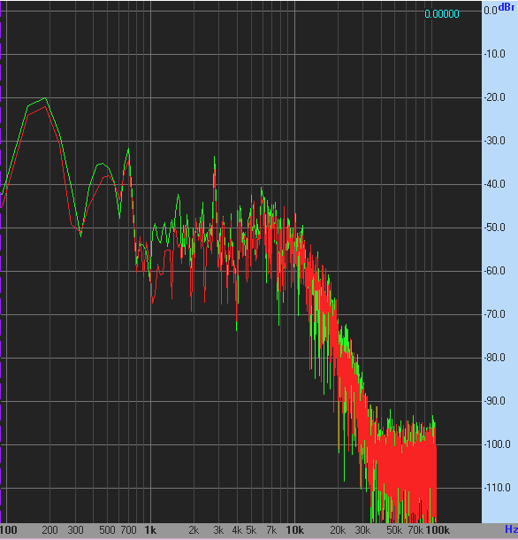
Task: Click the 500 Hz axis label
Action: coord(107,530)
